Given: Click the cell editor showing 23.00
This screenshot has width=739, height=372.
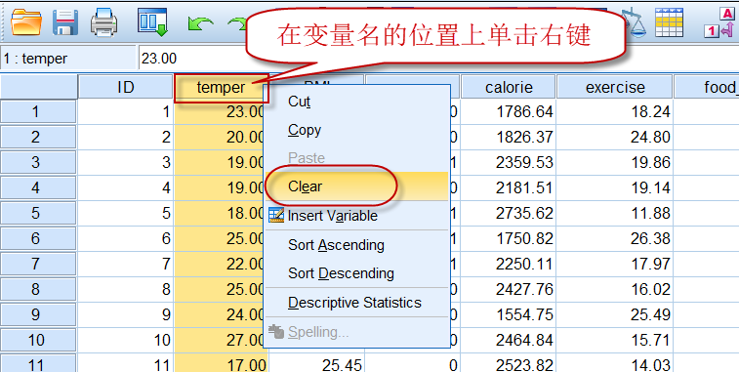Looking at the screenshot, I should (438, 59).
